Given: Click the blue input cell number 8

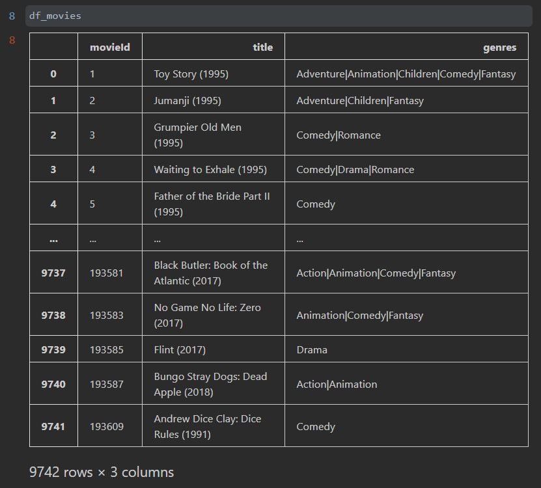Looking at the screenshot, I should coord(12,16).
